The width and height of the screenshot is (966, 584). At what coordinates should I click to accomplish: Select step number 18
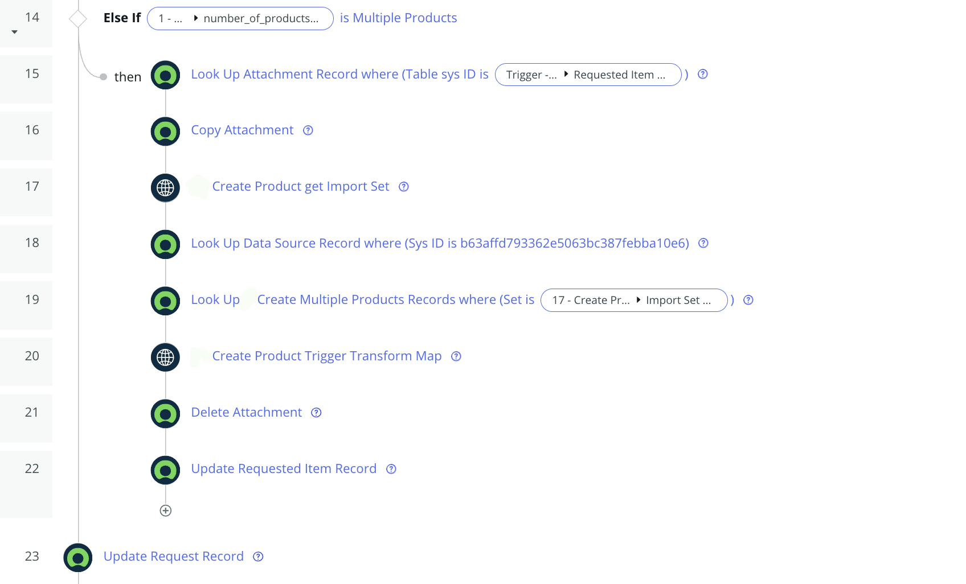coord(32,243)
